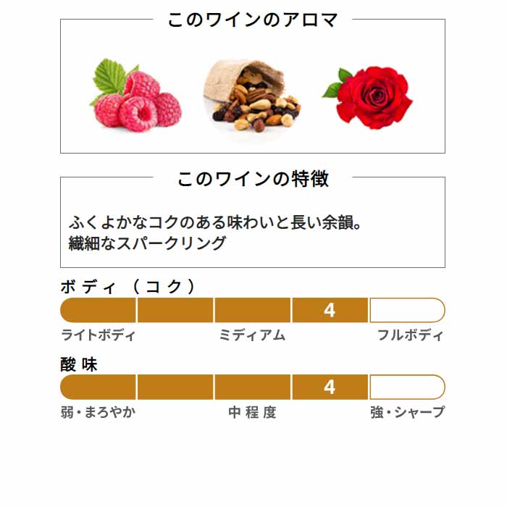This screenshot has width=507, height=507.
Task: Click the ミディアム label
Action: click(252, 335)
